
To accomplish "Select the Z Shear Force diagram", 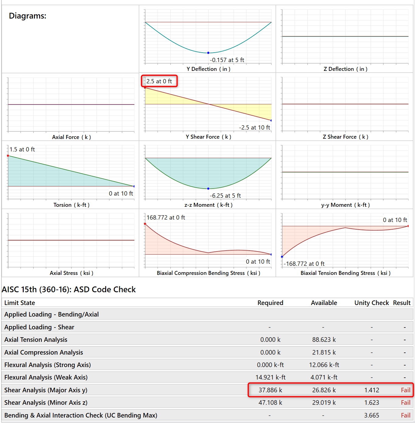I will [x=345, y=105].
